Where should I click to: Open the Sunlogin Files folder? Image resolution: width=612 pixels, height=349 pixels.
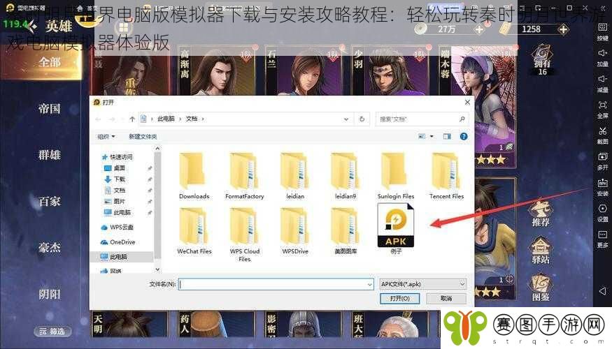396,176
